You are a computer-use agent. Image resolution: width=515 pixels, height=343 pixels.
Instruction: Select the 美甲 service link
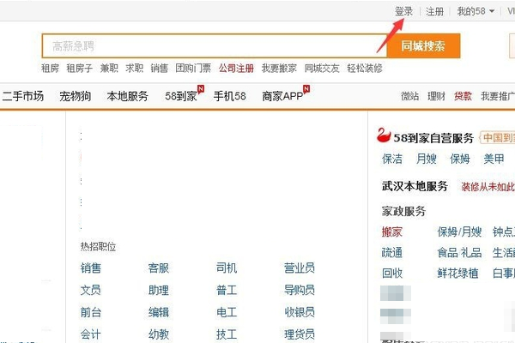pos(494,159)
